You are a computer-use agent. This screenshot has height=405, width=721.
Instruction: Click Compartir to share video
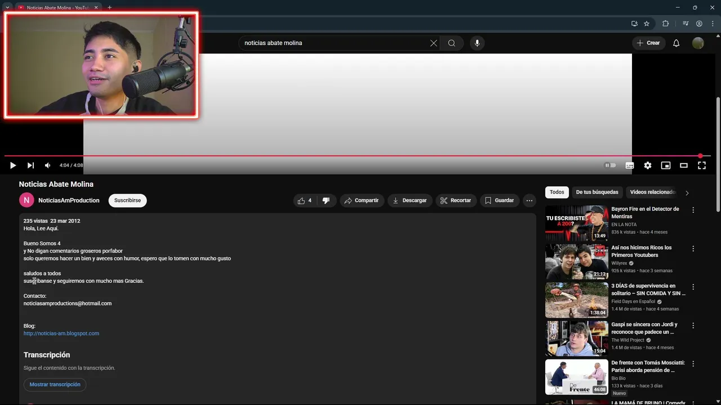coord(362,200)
